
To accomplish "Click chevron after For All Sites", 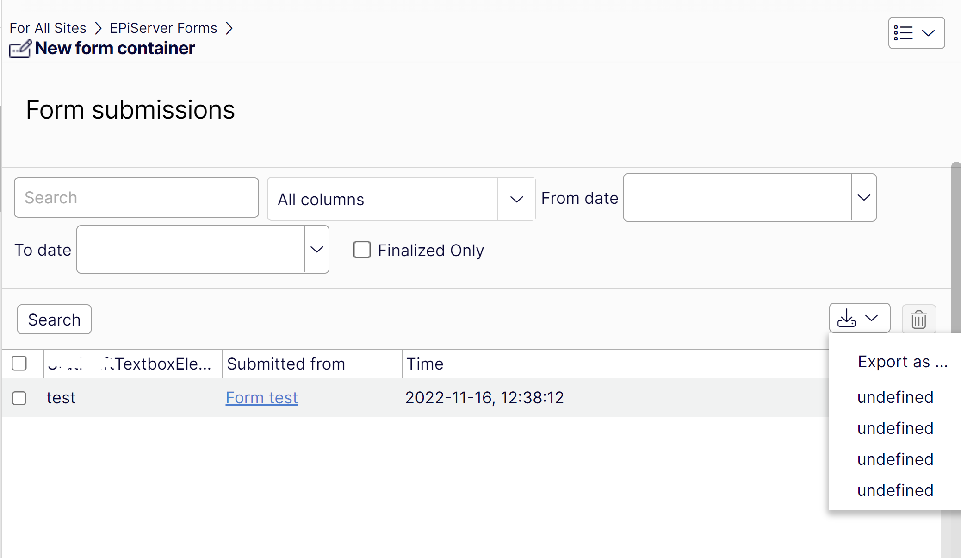I will pos(98,28).
